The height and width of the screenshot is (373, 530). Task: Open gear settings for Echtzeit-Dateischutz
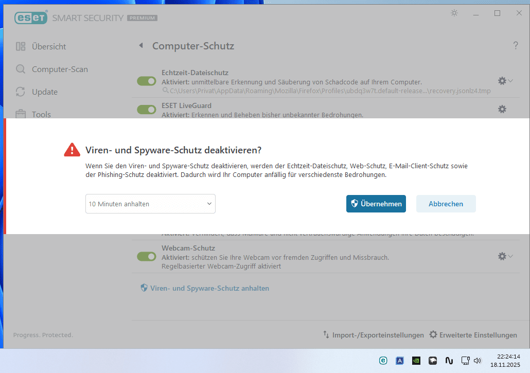(x=502, y=81)
